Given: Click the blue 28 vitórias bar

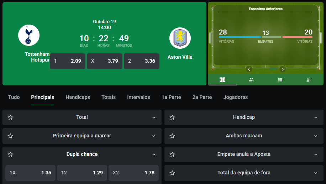Looking at the screenshot, I should pyautogui.click(x=240, y=37).
